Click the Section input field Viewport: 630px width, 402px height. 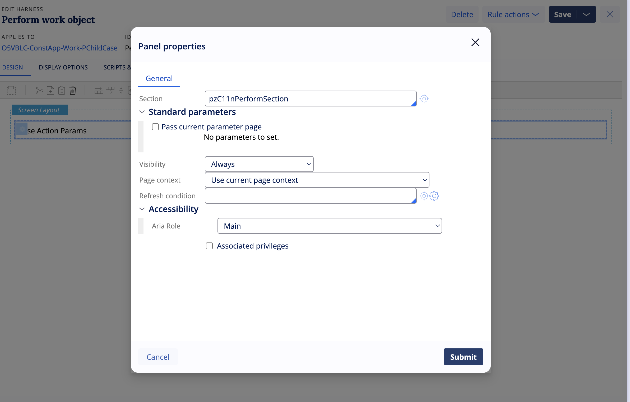point(311,99)
